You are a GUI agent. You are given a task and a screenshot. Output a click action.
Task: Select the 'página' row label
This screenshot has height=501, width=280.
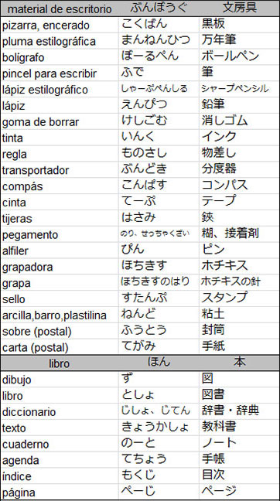pos(60,492)
